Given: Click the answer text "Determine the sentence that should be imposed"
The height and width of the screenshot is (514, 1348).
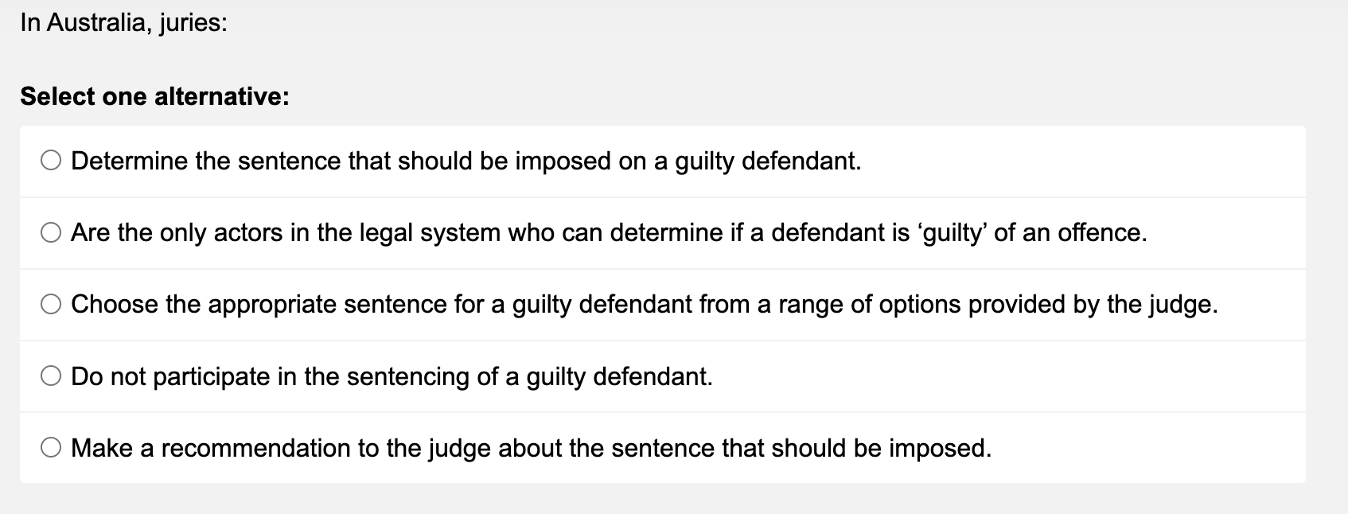Looking at the screenshot, I should pos(466,161).
